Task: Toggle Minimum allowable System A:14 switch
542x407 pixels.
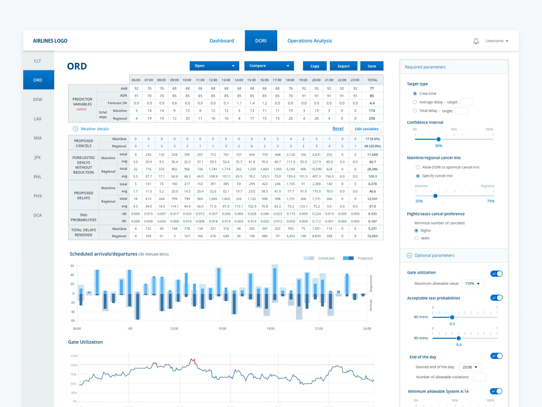Action: [496, 391]
